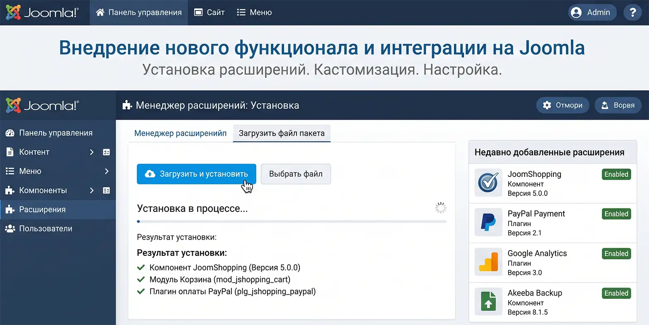Click the Версия 8.1.5 text

pos(528,313)
